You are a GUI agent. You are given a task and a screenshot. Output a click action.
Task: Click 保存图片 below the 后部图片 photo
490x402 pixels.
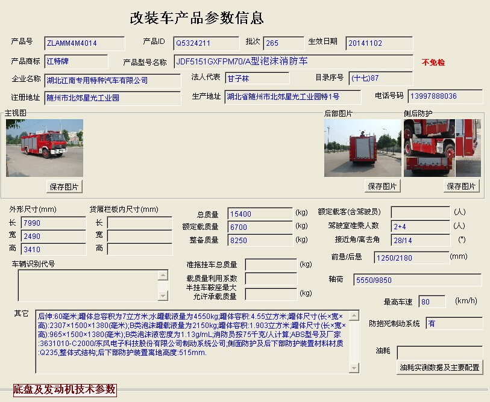(x=382, y=186)
